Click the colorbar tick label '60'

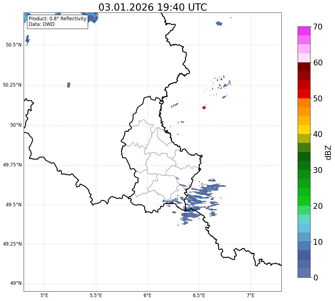pos(318,63)
